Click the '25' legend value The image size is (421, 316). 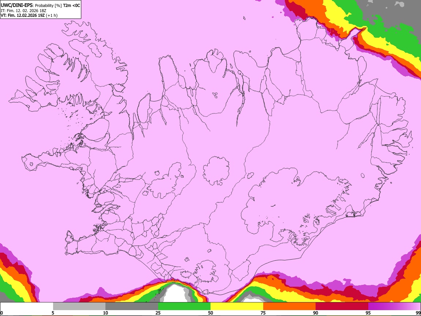[x=158, y=313]
